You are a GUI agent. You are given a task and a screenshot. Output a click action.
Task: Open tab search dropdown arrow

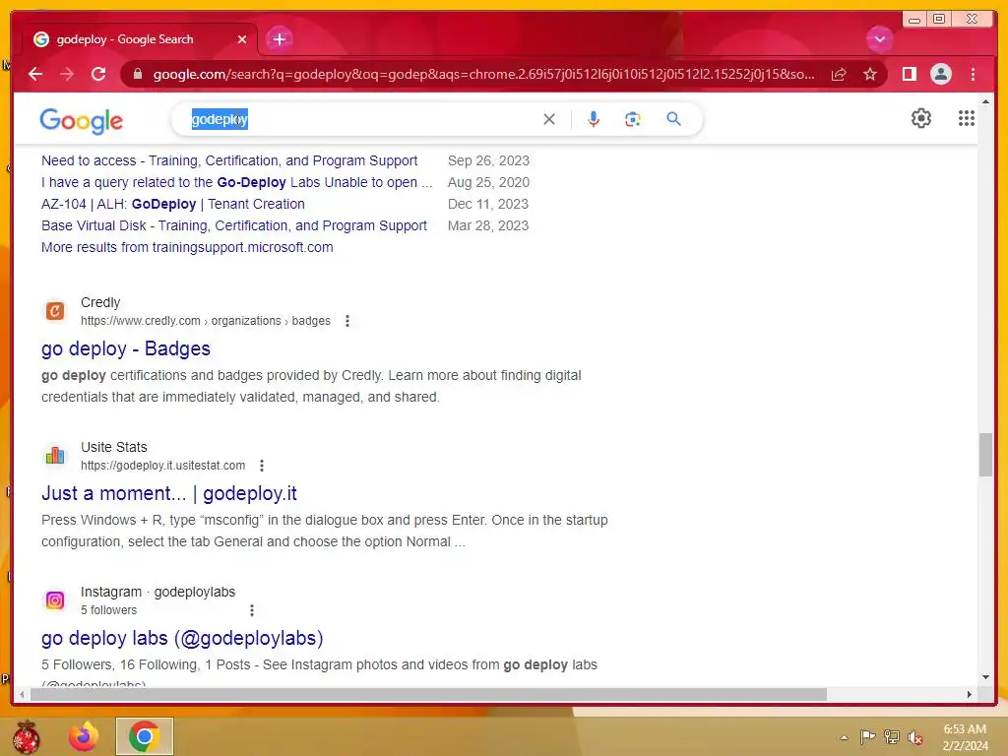879,39
